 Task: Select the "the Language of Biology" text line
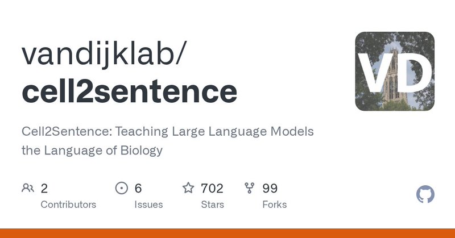(x=92, y=151)
